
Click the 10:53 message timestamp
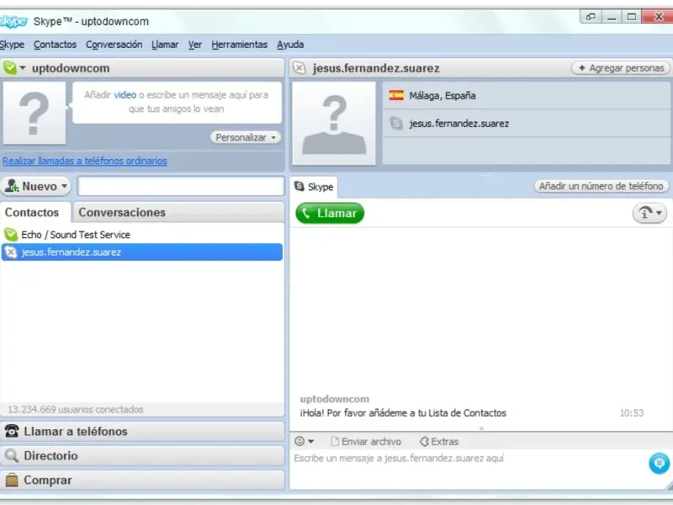[x=632, y=413]
